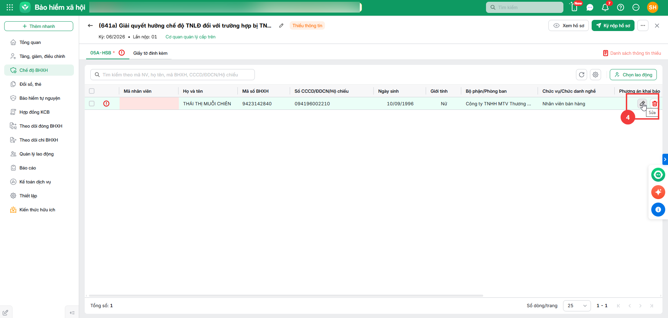Edit the THÁI THỊ MUỖI CHIÊN row

coord(642,104)
